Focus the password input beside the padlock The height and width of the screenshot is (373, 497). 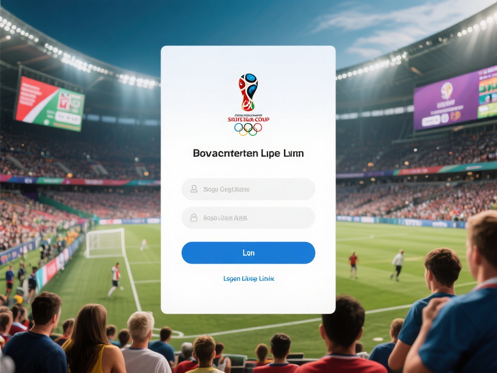click(248, 218)
